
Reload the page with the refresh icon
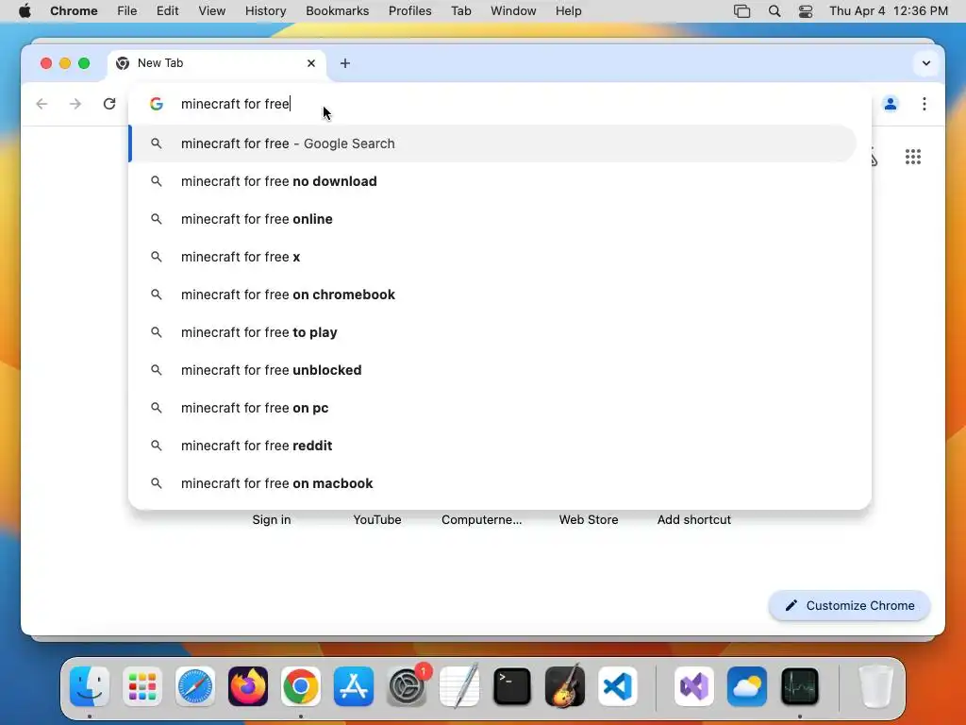click(x=109, y=104)
